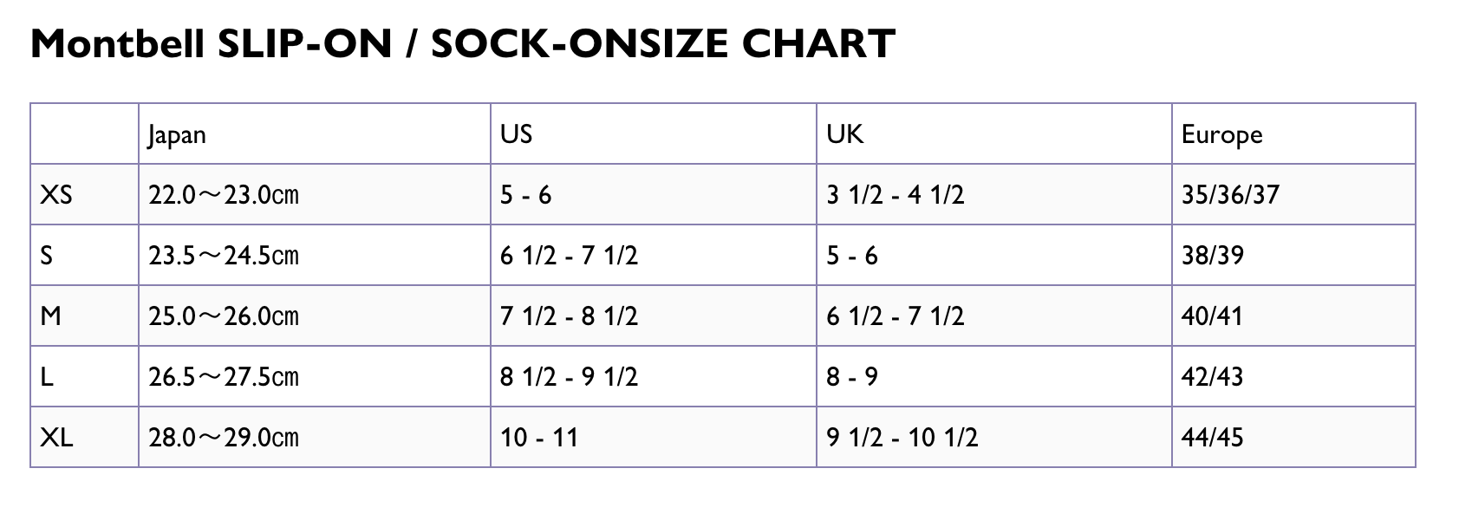The image size is (1472, 527).
Task: Click the chart title heading
Action: click(462, 43)
